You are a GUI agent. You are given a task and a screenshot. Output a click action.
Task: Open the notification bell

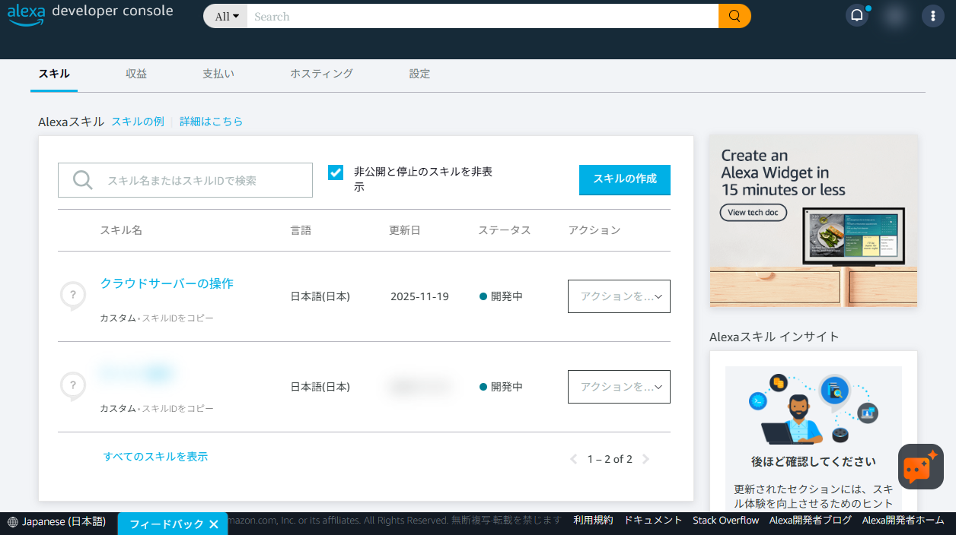tap(856, 15)
